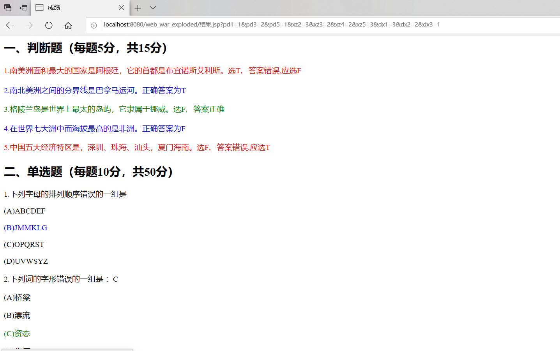Screen dimensions: 560x351
Task: Click option (C)OPQRST
Action: [24, 245]
